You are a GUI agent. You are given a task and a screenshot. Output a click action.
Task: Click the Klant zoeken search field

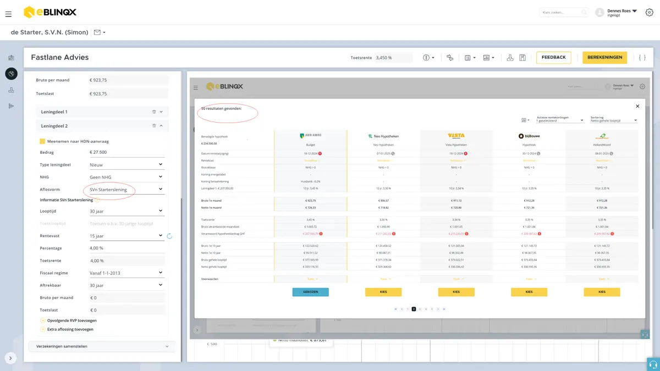(564, 12)
